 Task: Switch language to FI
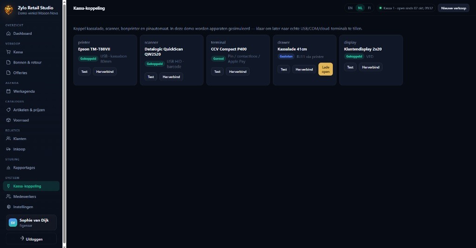click(369, 8)
